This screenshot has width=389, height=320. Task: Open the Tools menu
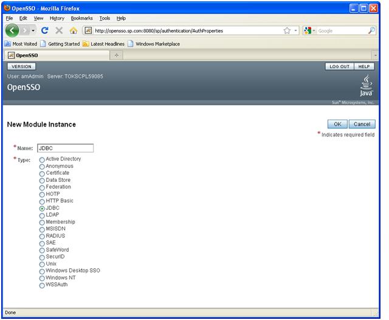pyautogui.click(x=105, y=18)
